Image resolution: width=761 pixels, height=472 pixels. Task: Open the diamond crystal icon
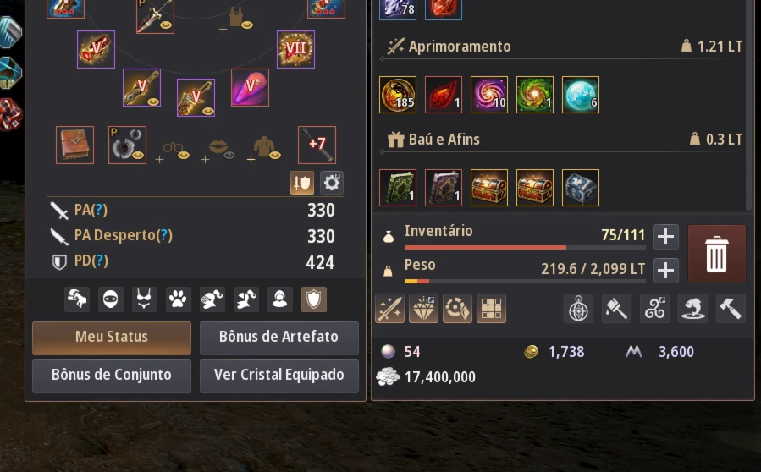(x=424, y=309)
